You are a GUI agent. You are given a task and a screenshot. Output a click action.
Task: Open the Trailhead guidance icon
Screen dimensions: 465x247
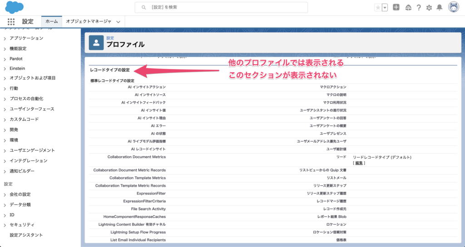click(408, 8)
